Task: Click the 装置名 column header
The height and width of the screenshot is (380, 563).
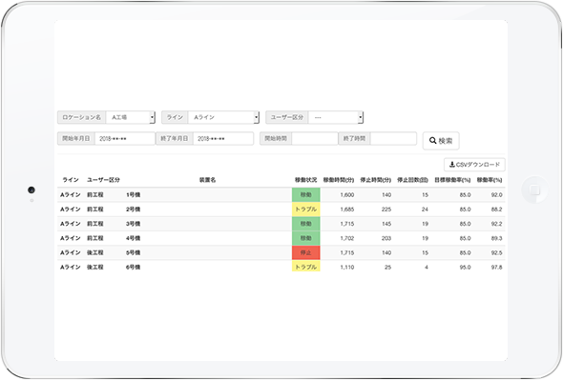Action: click(207, 180)
